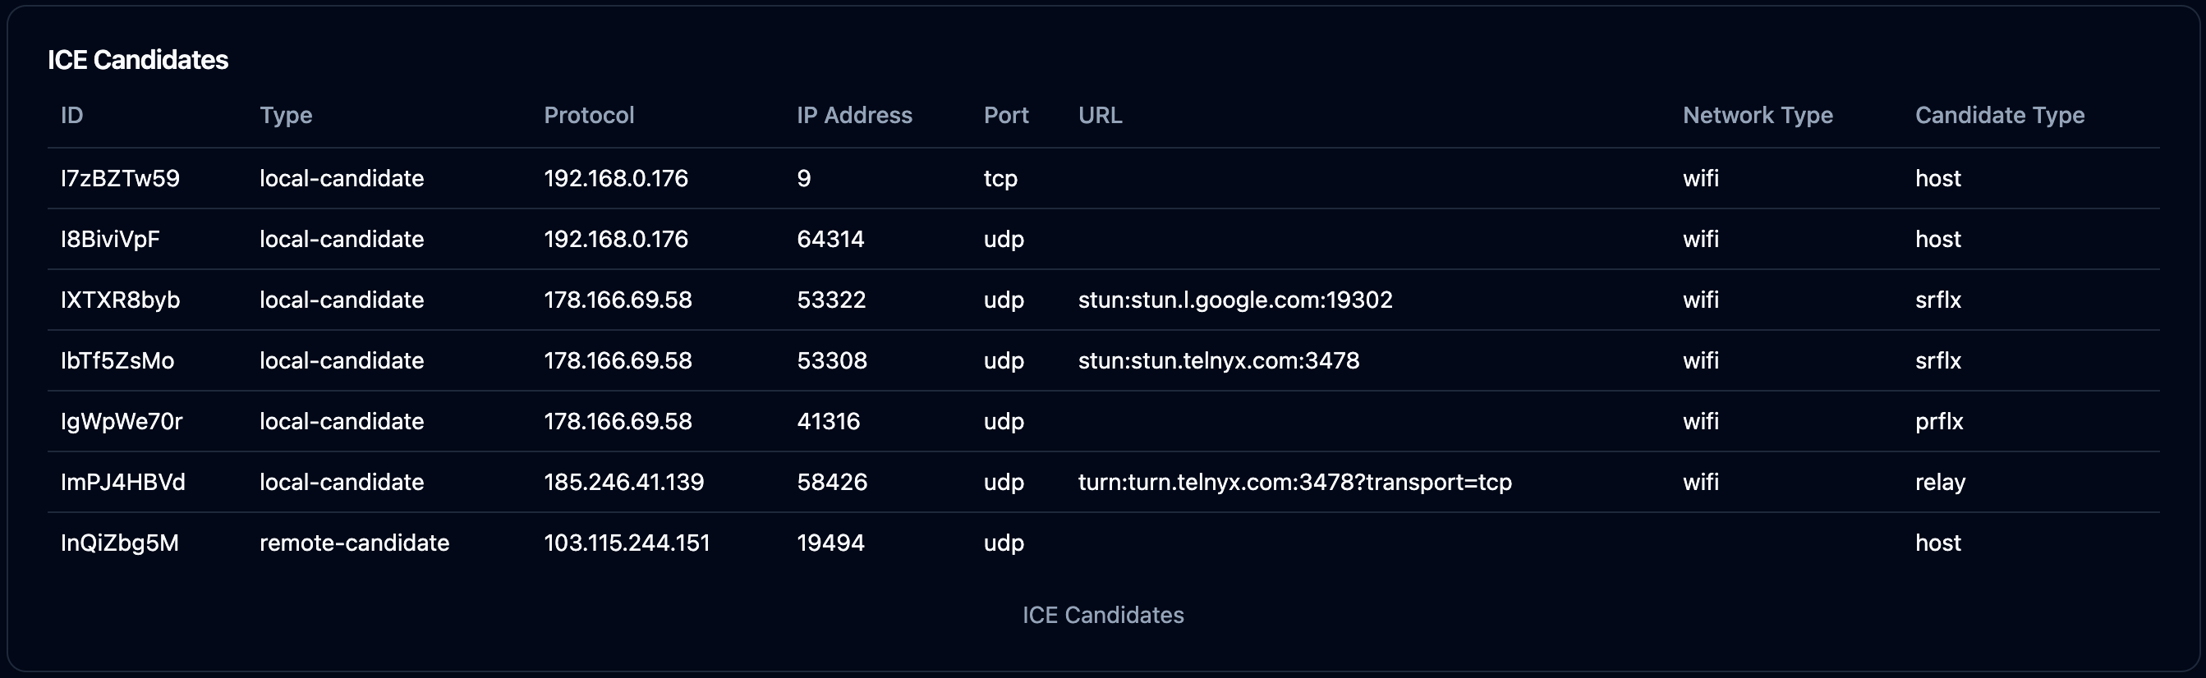This screenshot has width=2206, height=678.
Task: Click host in the InQiZbg5M row
Action: point(1938,543)
